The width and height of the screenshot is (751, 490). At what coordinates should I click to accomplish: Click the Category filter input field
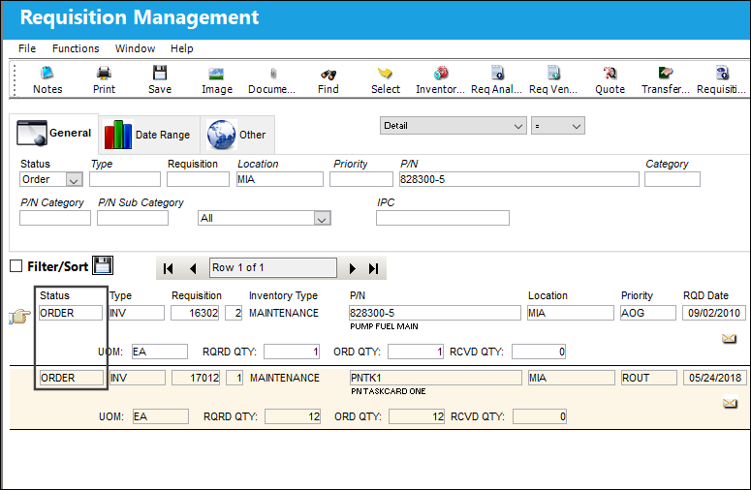pos(673,179)
